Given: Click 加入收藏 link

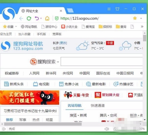Looking at the screenshot, I should coord(24,34).
